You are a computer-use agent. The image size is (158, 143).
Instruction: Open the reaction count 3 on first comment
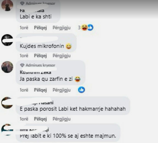(79, 27)
